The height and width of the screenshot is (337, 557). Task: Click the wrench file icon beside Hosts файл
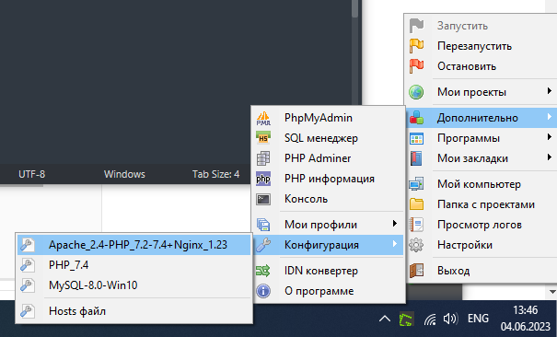click(28, 310)
